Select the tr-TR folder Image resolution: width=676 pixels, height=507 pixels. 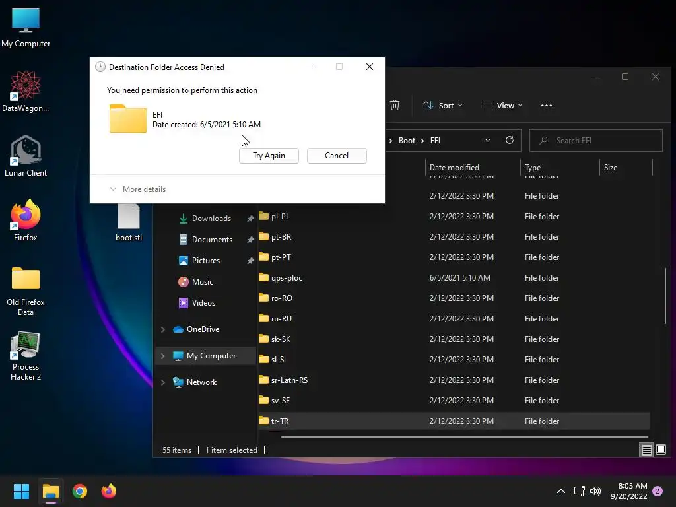coord(454,421)
